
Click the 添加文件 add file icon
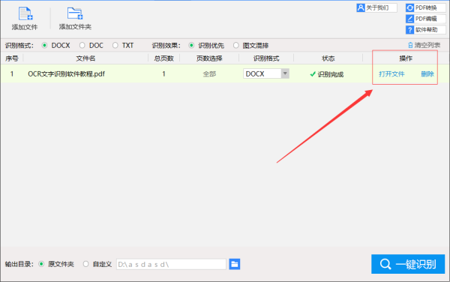point(25,13)
